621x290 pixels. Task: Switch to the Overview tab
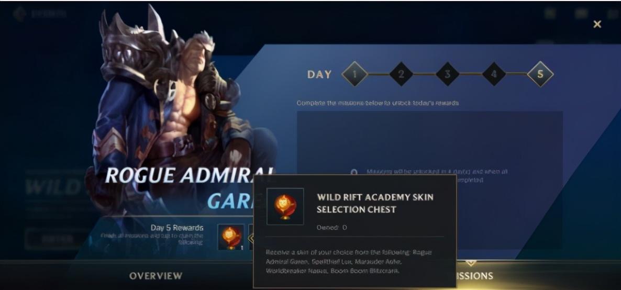click(156, 276)
